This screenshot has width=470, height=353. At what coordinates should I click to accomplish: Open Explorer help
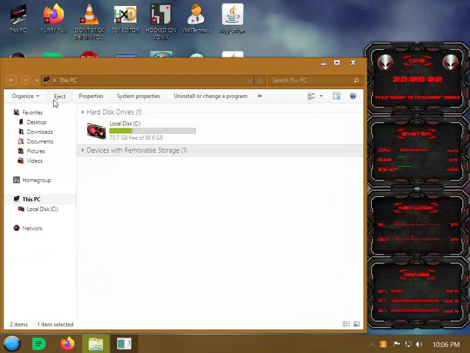pos(353,96)
